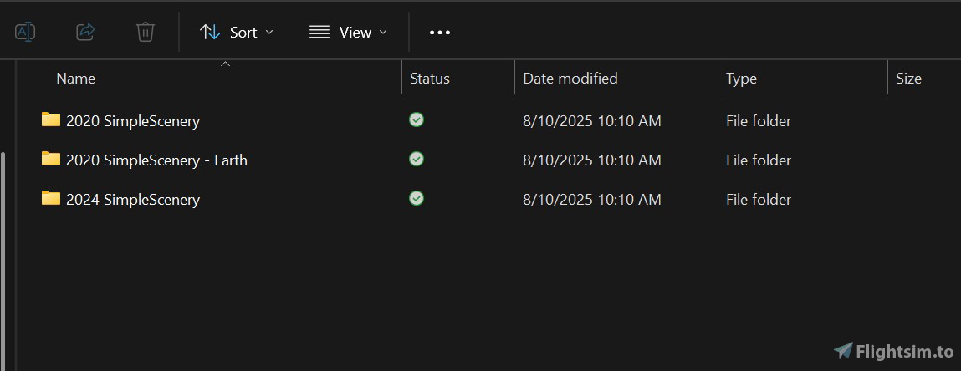
Task: Click sync status icon for 2020 SimpleScenery - Earth
Action: pos(417,159)
